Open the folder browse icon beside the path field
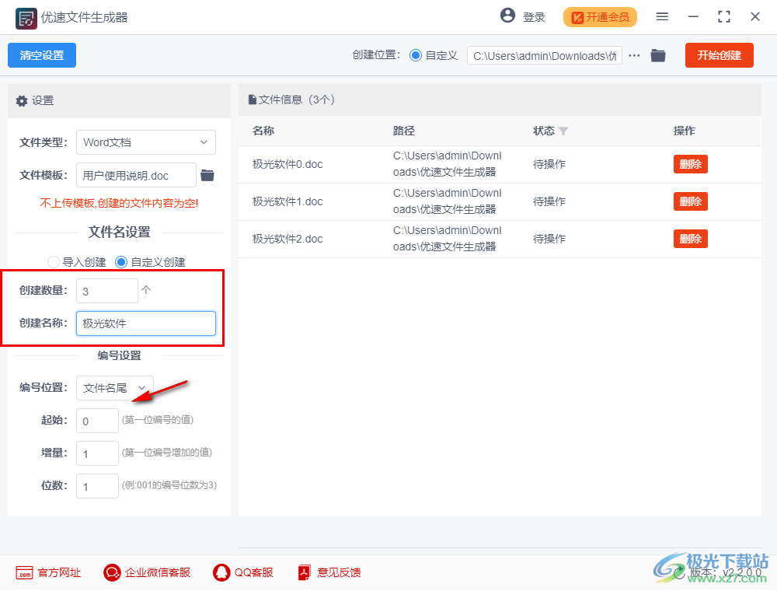 [x=657, y=55]
